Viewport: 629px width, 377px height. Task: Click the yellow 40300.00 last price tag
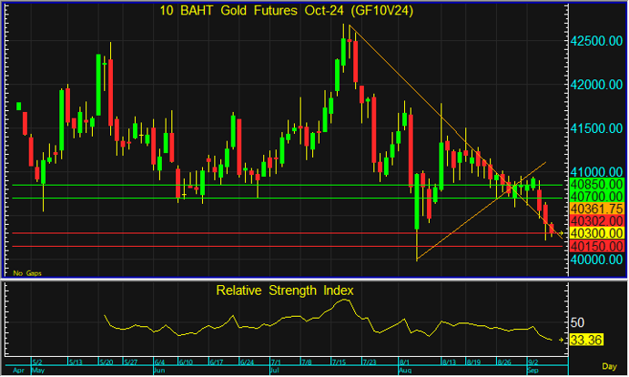pyautogui.click(x=596, y=233)
